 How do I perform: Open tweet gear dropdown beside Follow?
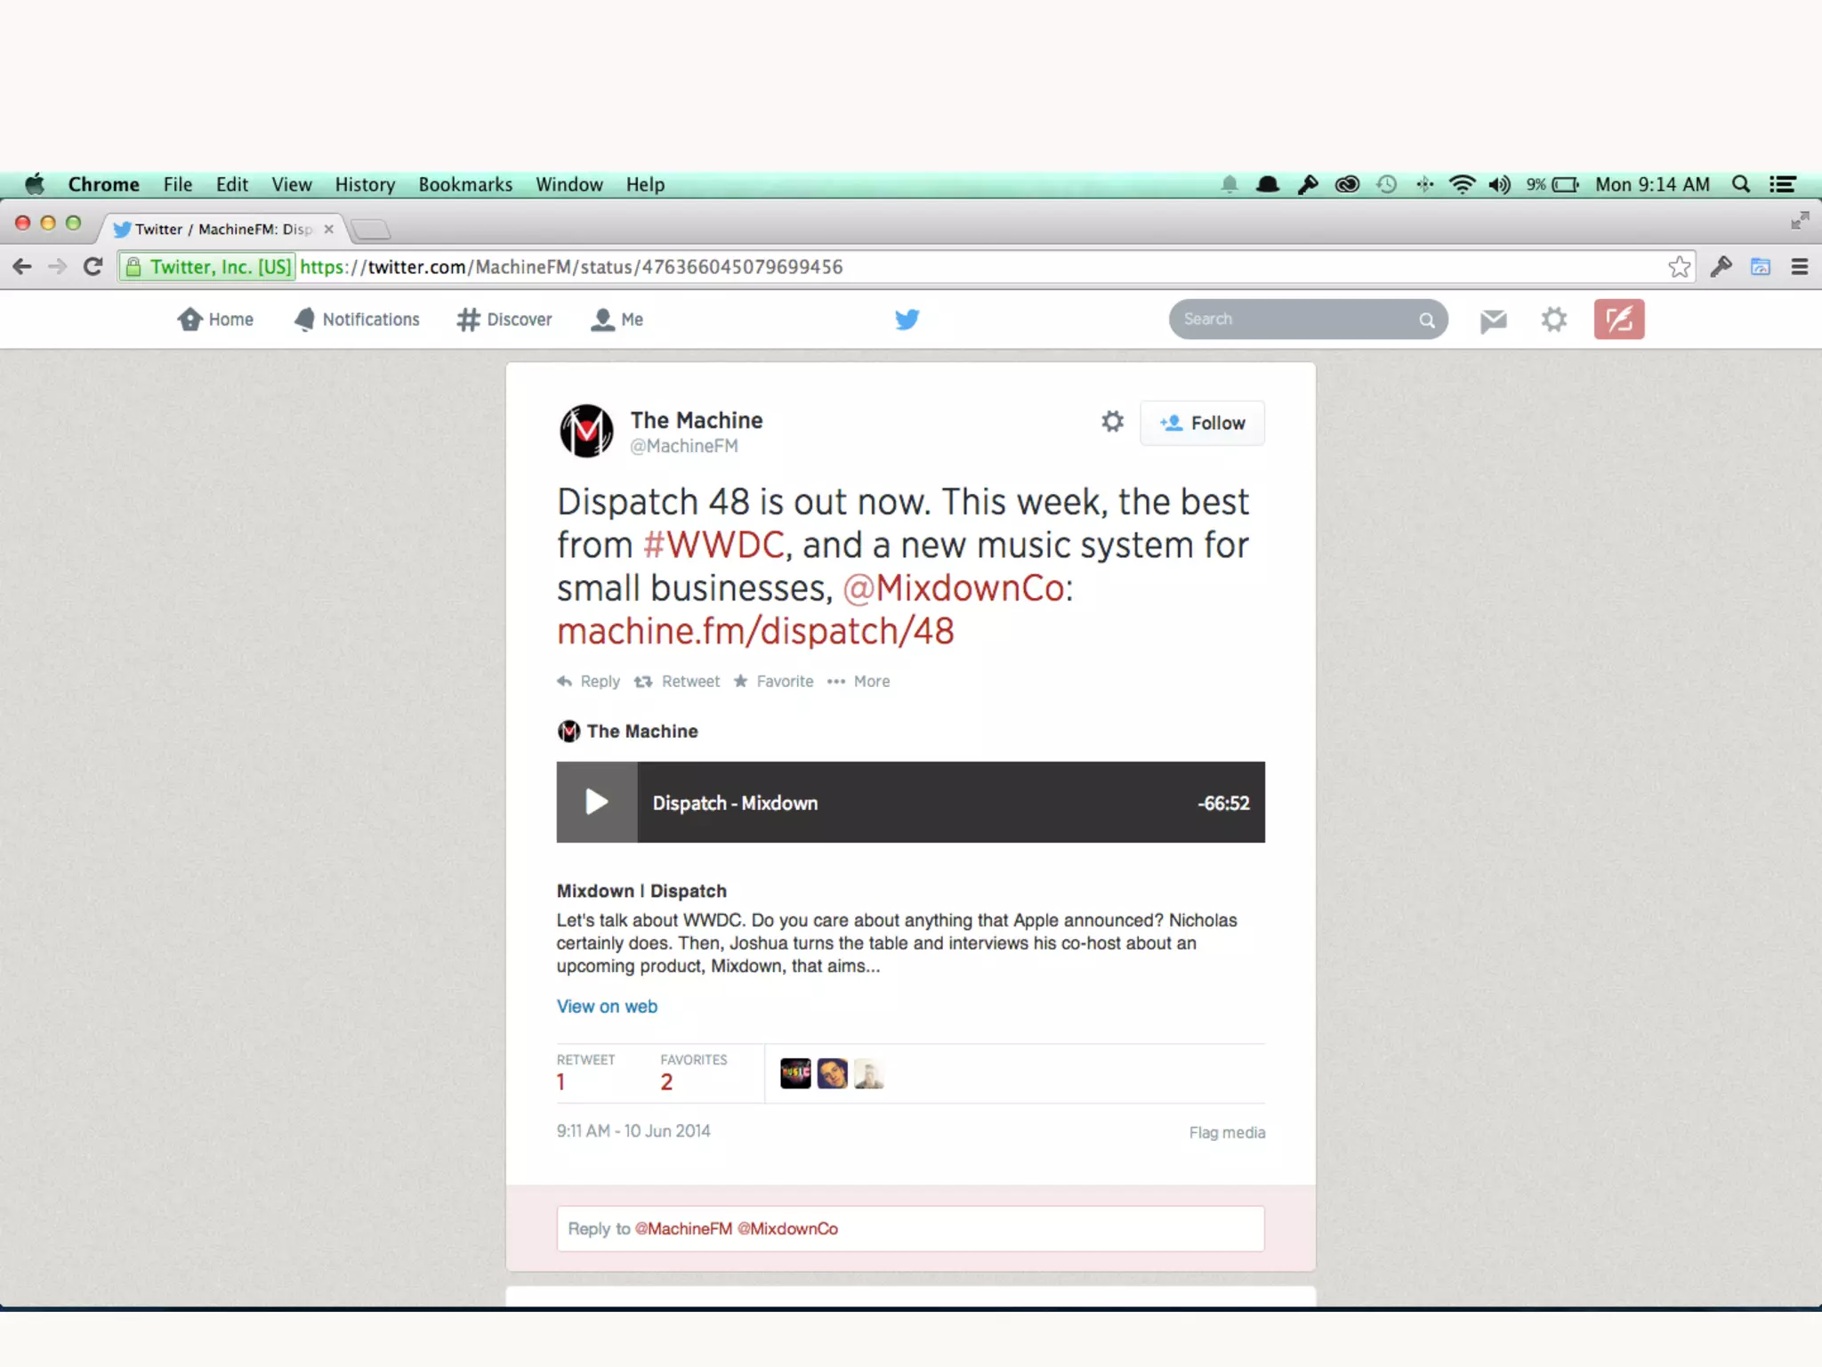pyautogui.click(x=1112, y=421)
